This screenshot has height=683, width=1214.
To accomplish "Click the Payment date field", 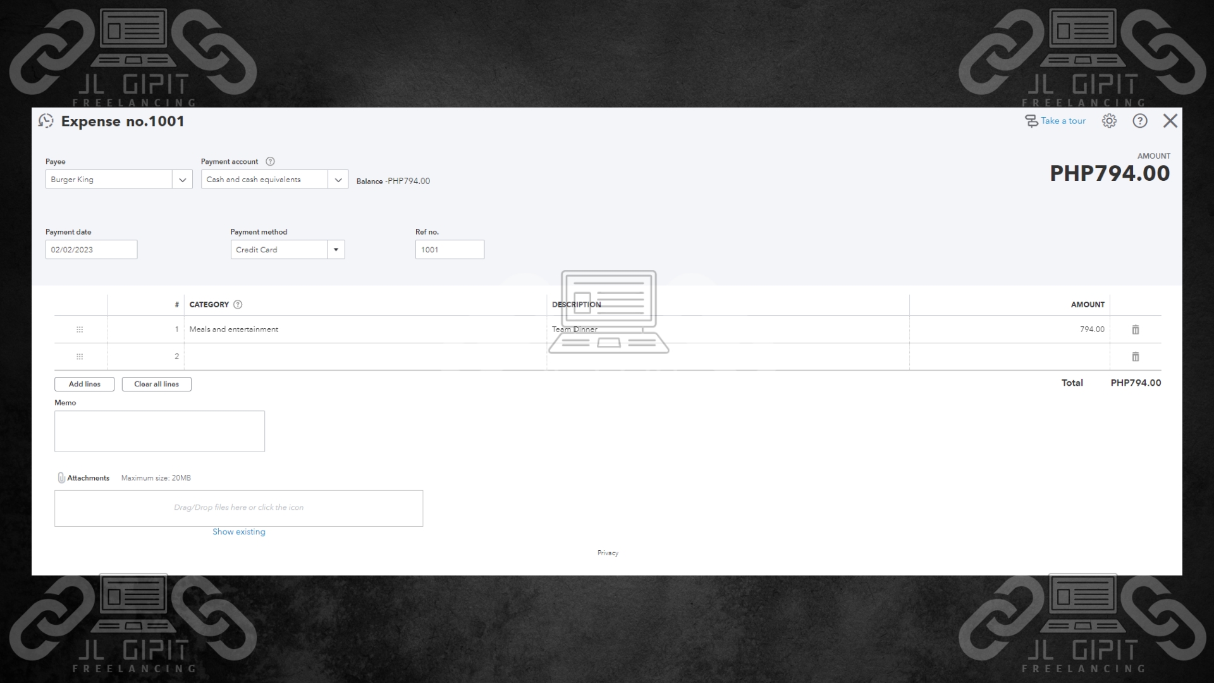I will click(91, 250).
